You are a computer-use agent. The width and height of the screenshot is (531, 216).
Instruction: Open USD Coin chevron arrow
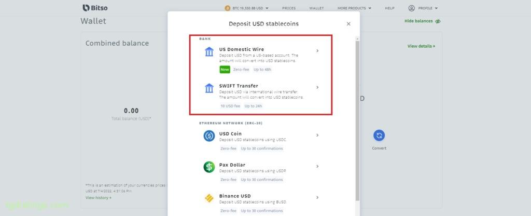[x=317, y=136]
